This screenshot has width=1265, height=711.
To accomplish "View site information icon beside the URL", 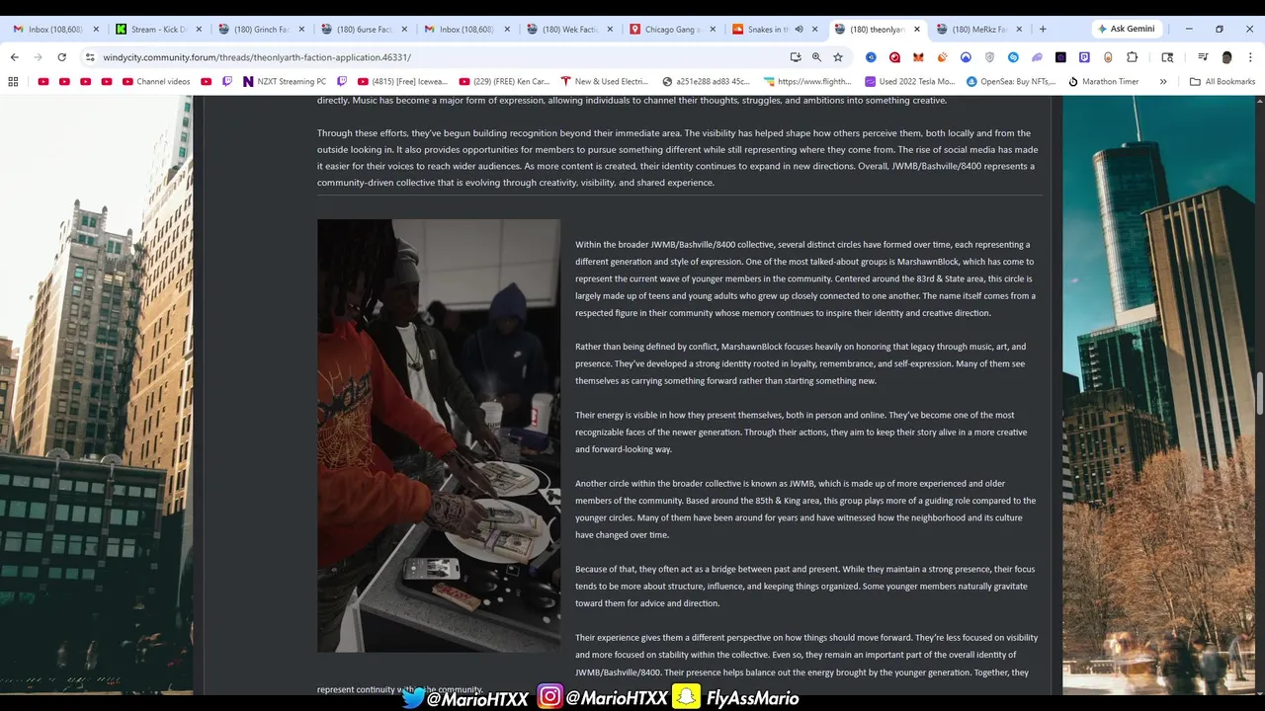I will point(90,57).
